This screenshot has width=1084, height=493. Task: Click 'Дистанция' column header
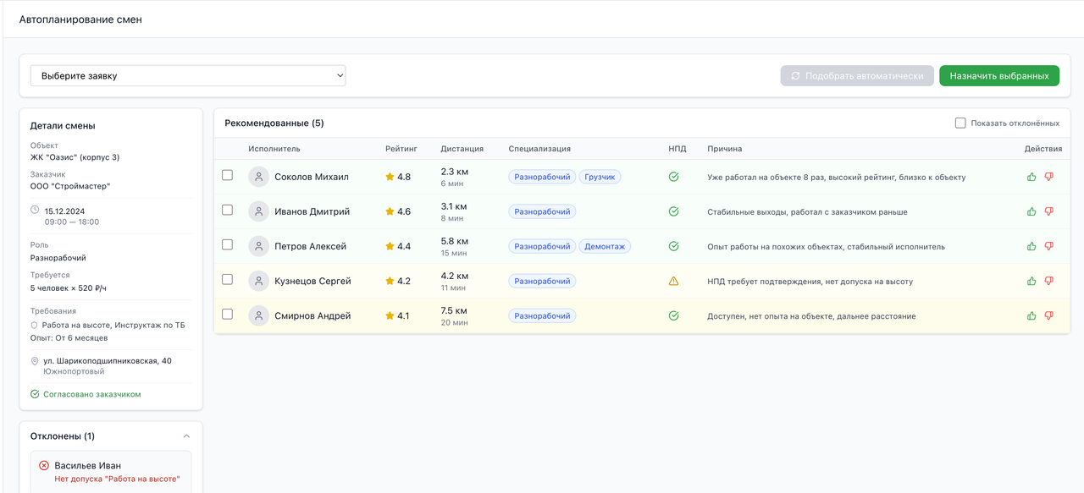pos(462,149)
